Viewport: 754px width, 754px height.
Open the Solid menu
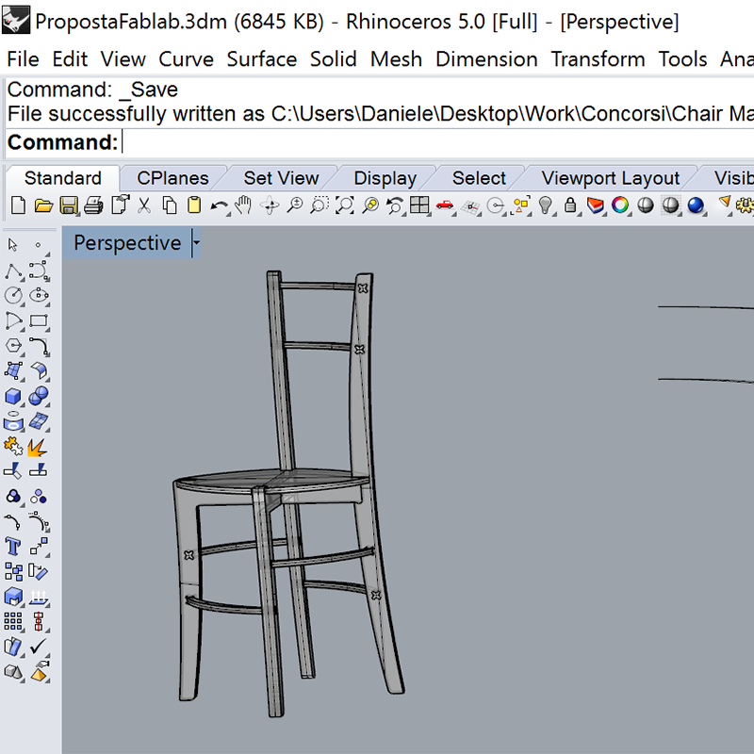tap(334, 59)
